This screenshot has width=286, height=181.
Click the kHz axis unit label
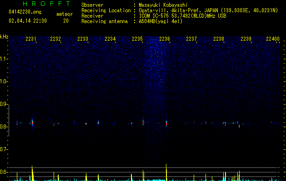pyautogui.click(x=4, y=37)
